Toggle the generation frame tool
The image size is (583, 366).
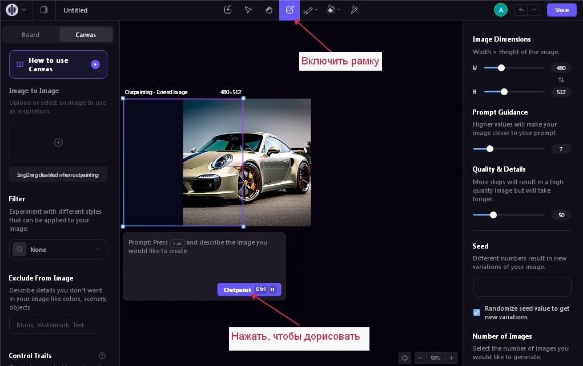coord(290,10)
